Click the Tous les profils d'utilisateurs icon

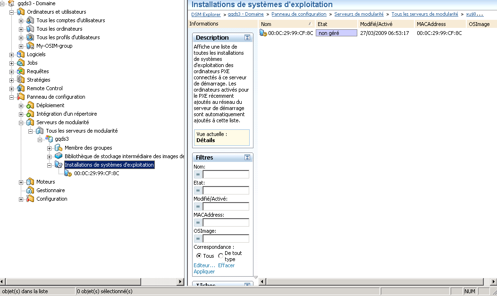[x=30, y=37]
